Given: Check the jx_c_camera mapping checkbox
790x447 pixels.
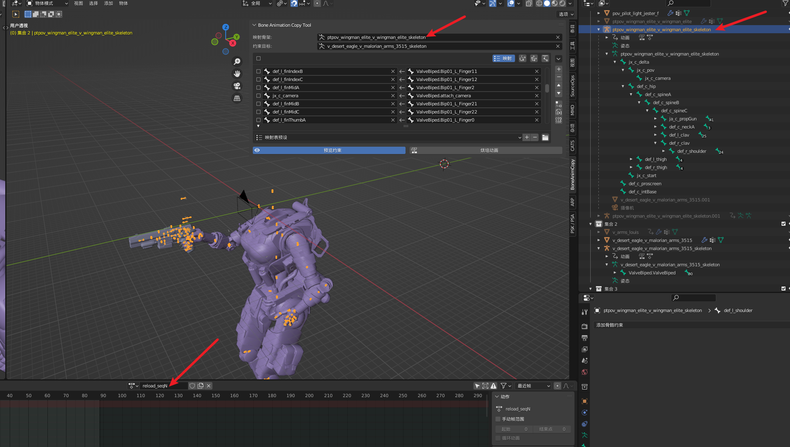Looking at the screenshot, I should coord(258,96).
